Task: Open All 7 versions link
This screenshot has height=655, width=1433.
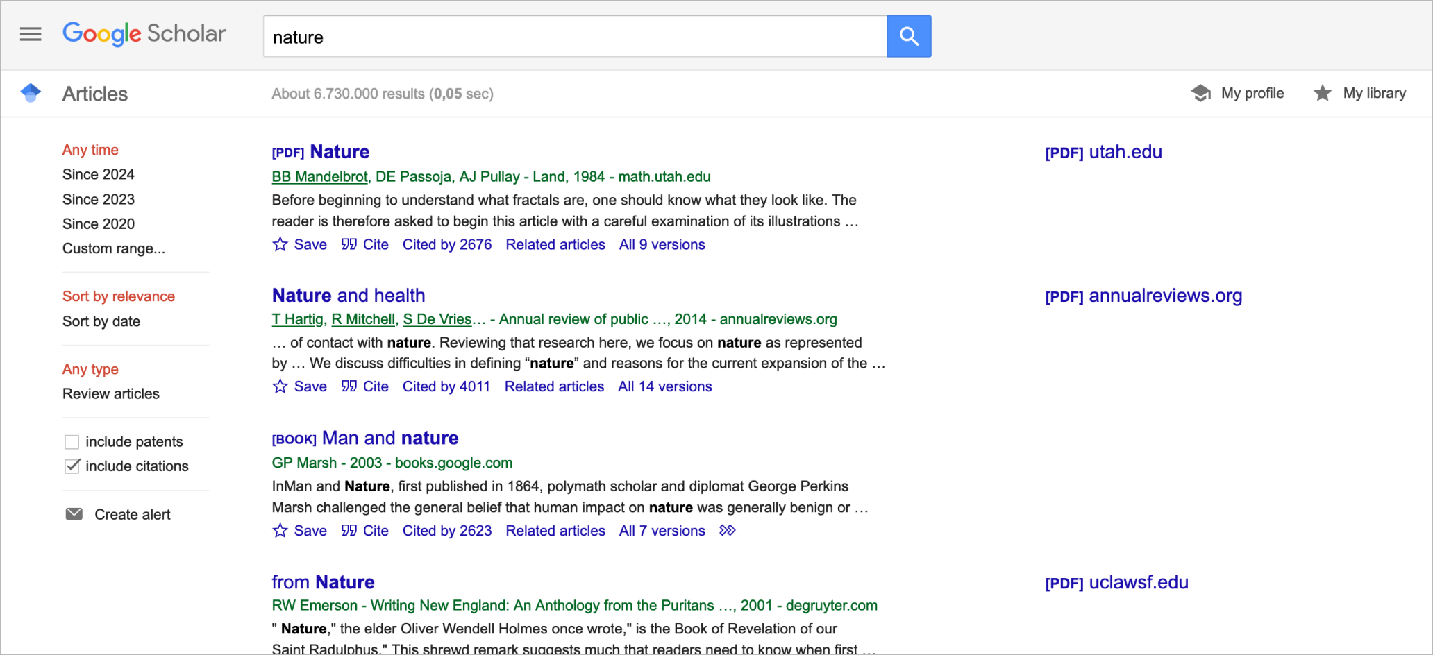Action: click(662, 531)
